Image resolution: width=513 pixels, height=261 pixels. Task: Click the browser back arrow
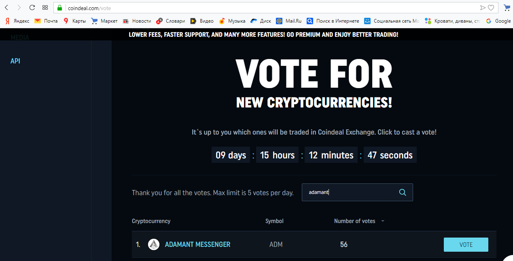click(6, 7)
